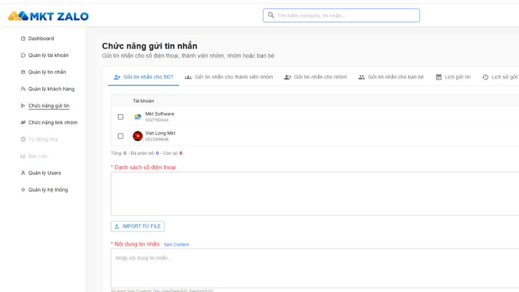Tick the Mkt Software account checkbox

click(121, 117)
